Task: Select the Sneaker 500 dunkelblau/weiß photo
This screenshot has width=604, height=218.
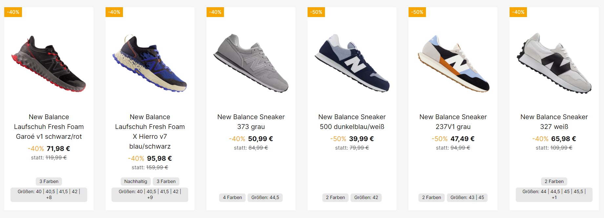Action: 352,62
